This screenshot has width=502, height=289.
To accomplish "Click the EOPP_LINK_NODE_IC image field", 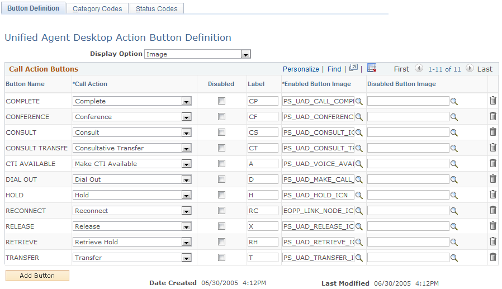I will [318, 211].
